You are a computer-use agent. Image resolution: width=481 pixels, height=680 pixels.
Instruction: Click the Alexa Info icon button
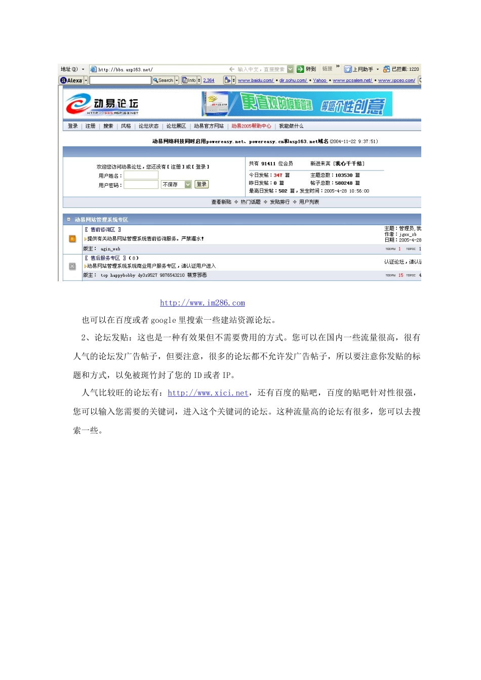pos(189,80)
